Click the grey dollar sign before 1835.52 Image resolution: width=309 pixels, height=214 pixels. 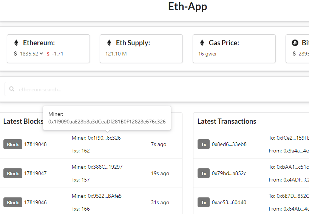click(x=15, y=54)
